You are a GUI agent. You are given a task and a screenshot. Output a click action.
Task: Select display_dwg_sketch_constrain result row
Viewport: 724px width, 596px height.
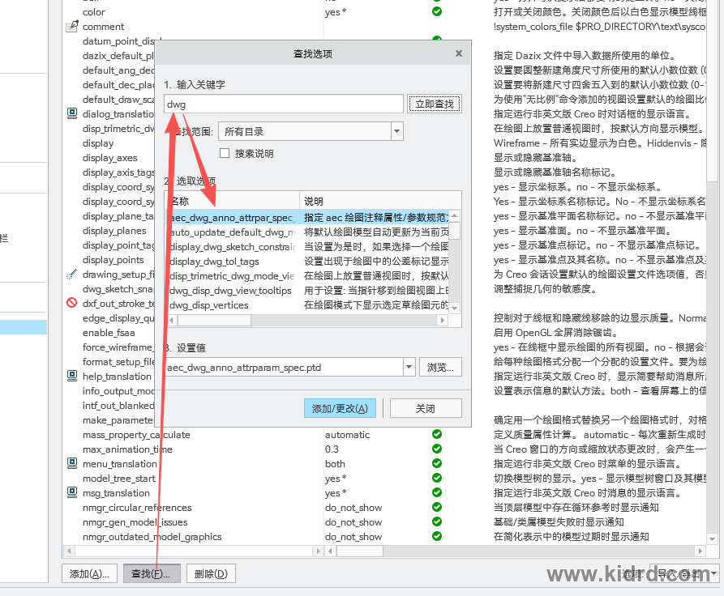click(307, 247)
